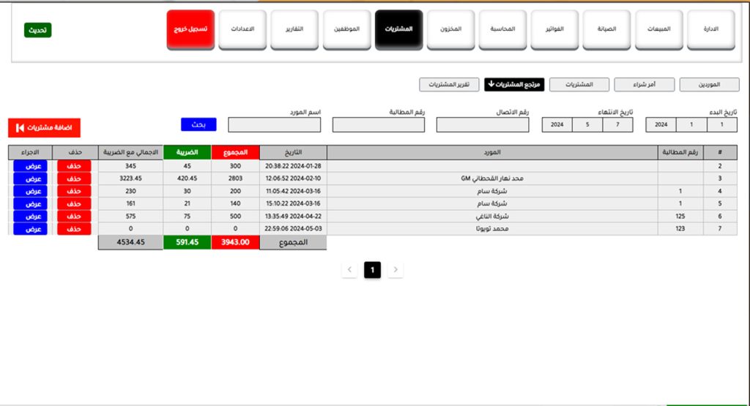Click the end date month field showing 5
Image resolution: width=750 pixels, height=406 pixels.
tap(587, 125)
